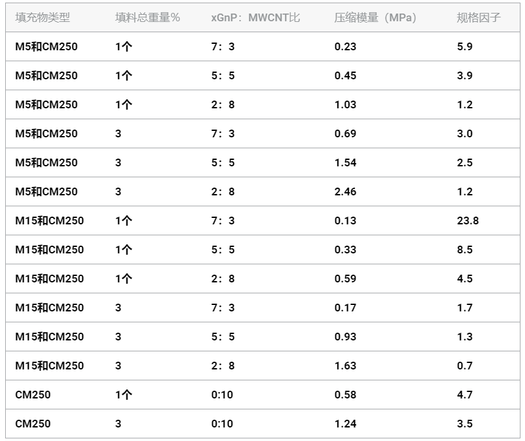Select the 规格因子 cell showing 3.5
The image size is (525, 441).
[464, 424]
